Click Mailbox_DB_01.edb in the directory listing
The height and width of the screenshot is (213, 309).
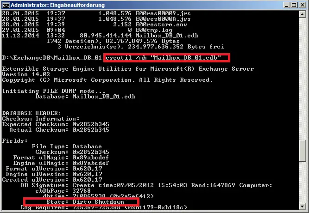(x=167, y=36)
